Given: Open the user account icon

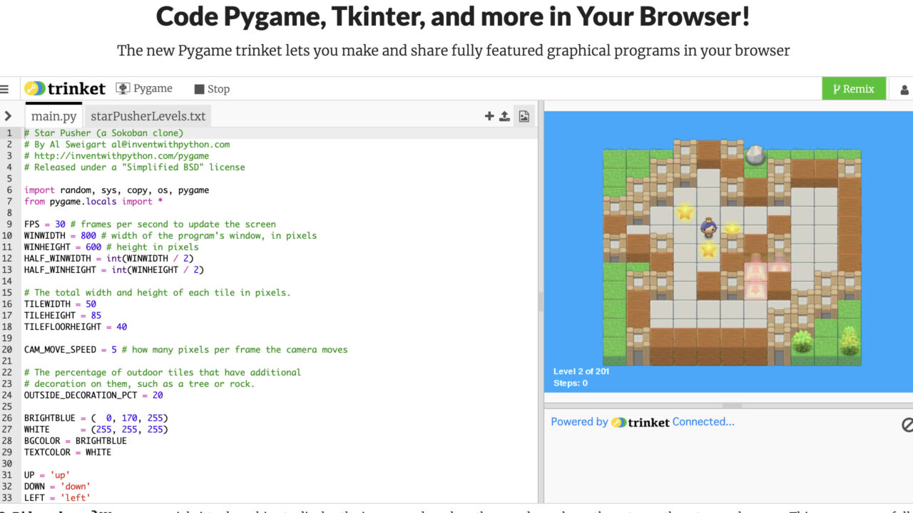Looking at the screenshot, I should coord(904,88).
